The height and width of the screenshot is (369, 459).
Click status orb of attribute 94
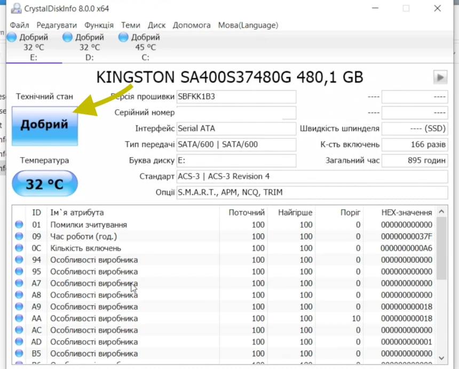[x=19, y=260]
